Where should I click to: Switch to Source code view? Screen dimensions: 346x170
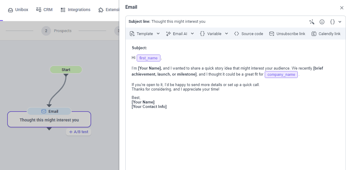point(249,34)
